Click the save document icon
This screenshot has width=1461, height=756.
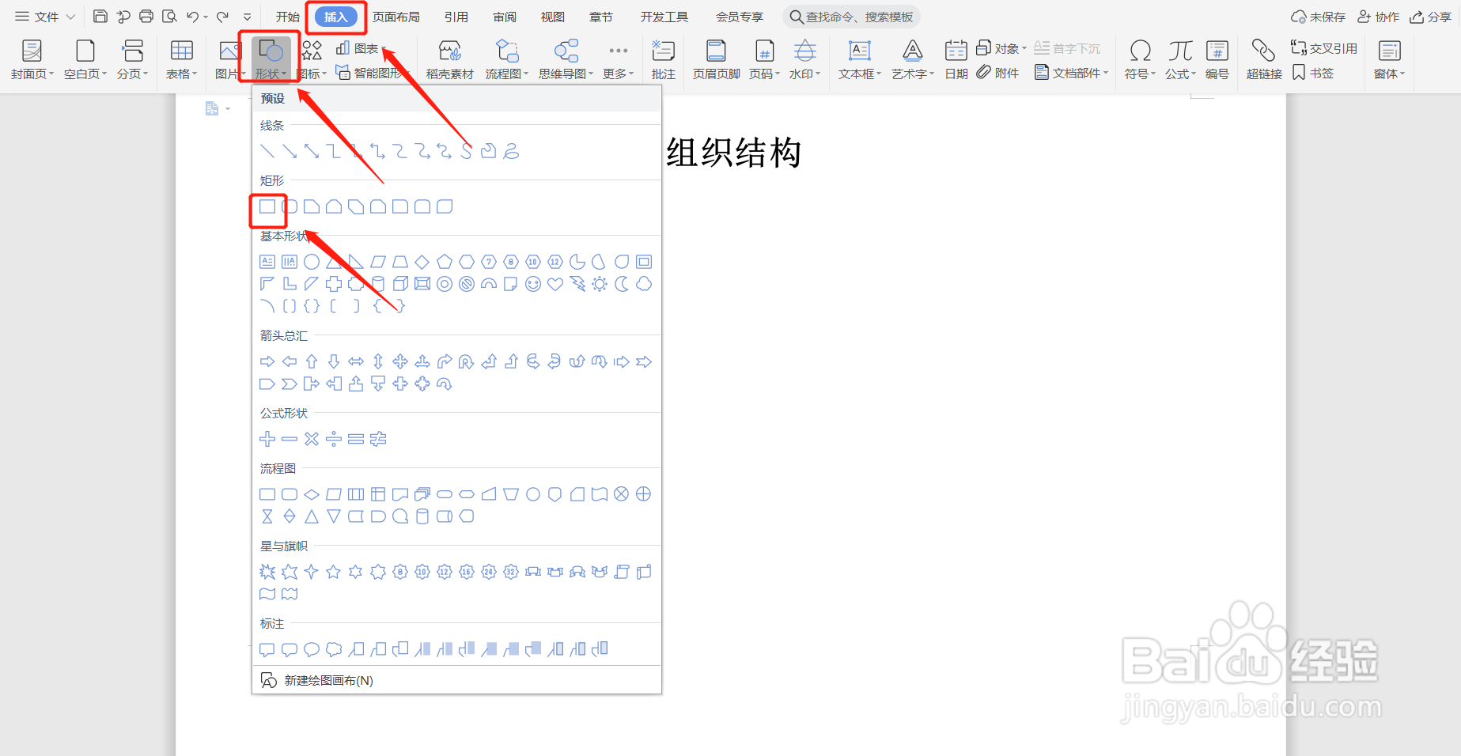click(100, 17)
